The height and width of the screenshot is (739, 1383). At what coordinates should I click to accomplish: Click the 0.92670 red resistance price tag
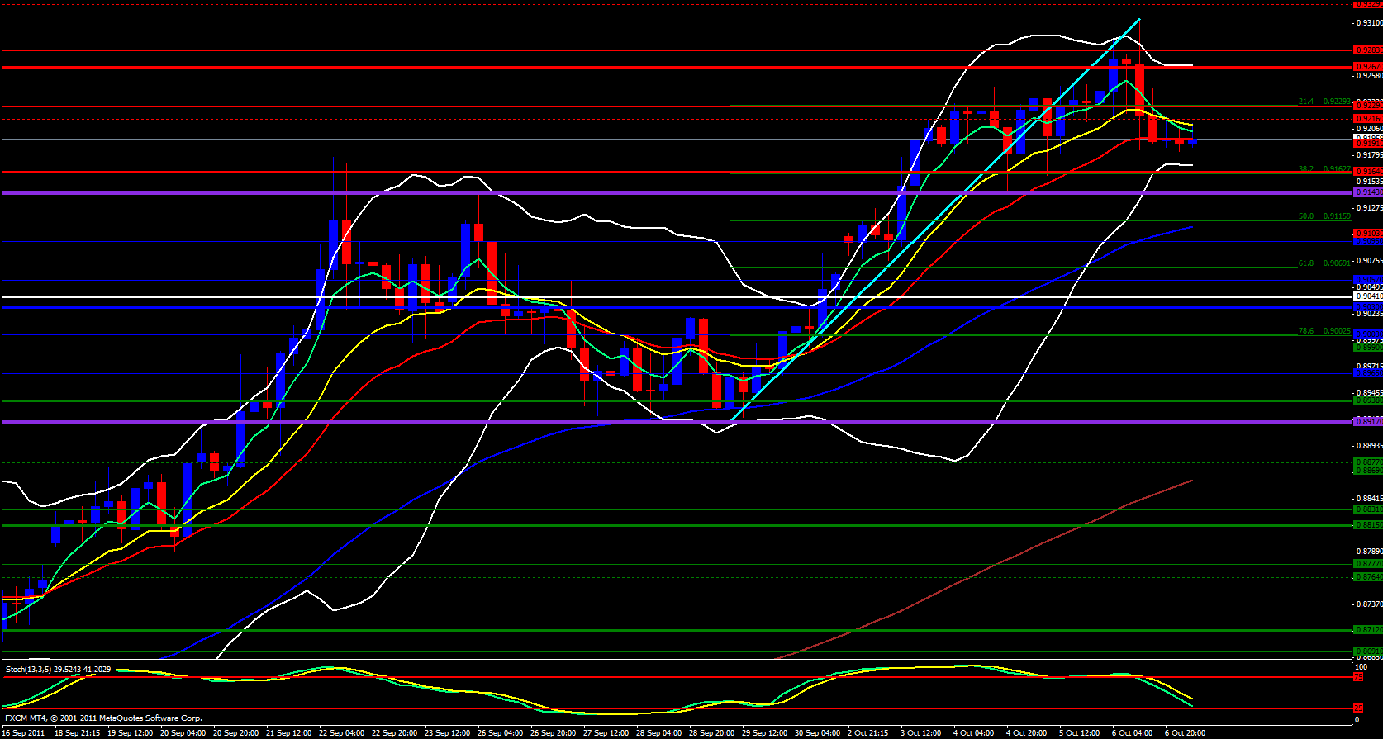click(x=1368, y=67)
